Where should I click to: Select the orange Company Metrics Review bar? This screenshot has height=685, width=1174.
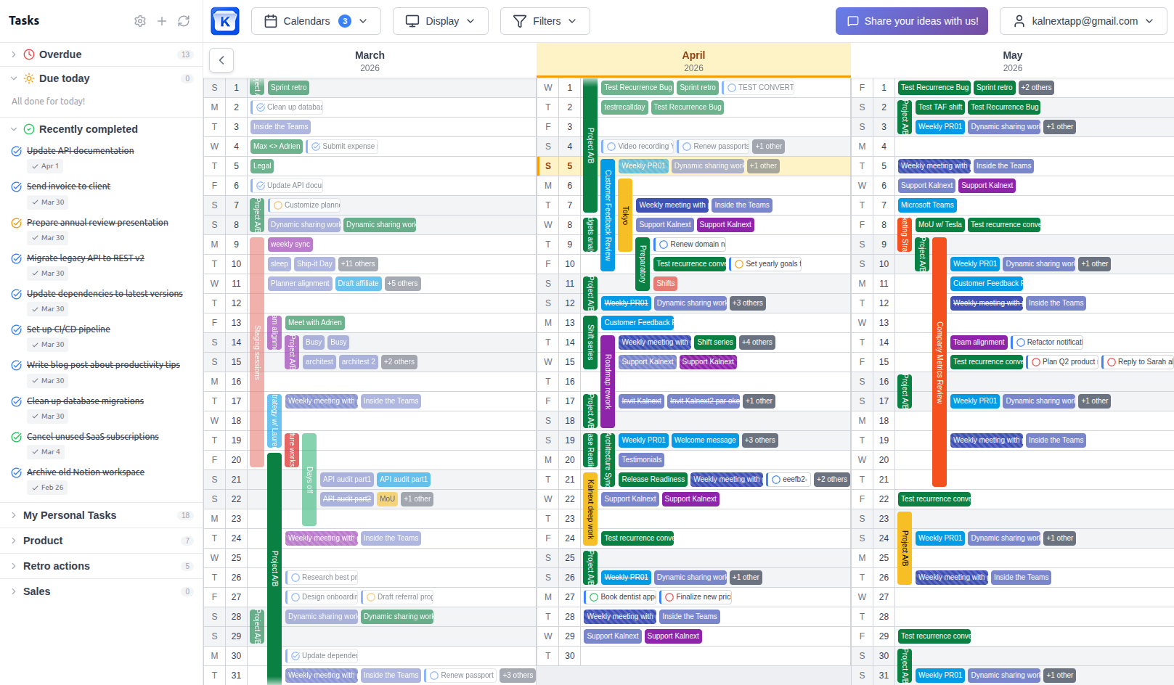point(939,361)
